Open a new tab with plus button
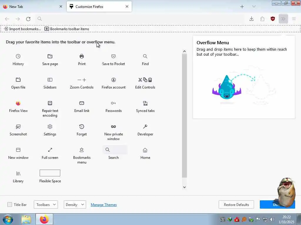 [x=242, y=7]
